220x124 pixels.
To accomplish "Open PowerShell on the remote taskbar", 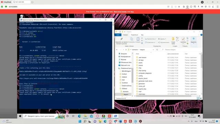I will [115, 116].
